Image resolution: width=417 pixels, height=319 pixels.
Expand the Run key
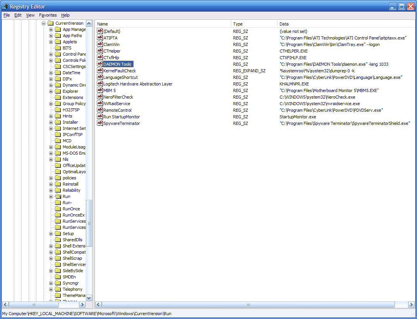pyautogui.click(x=51, y=196)
